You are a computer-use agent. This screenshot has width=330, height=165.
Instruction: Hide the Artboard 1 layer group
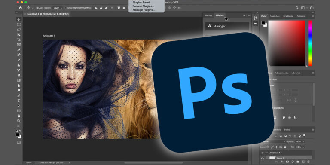263,153
